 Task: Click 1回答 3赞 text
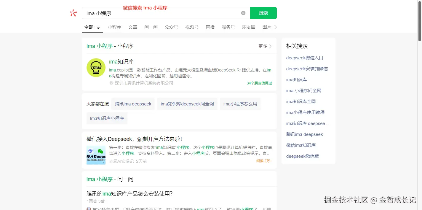pyautogui.click(x=95, y=201)
